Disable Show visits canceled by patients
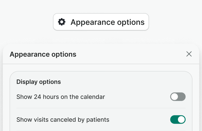 [178, 120]
